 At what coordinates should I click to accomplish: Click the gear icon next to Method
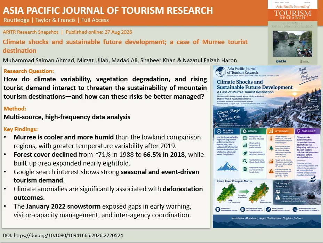pos(244,131)
